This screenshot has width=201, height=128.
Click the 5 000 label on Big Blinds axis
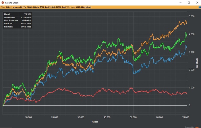[192, 17]
